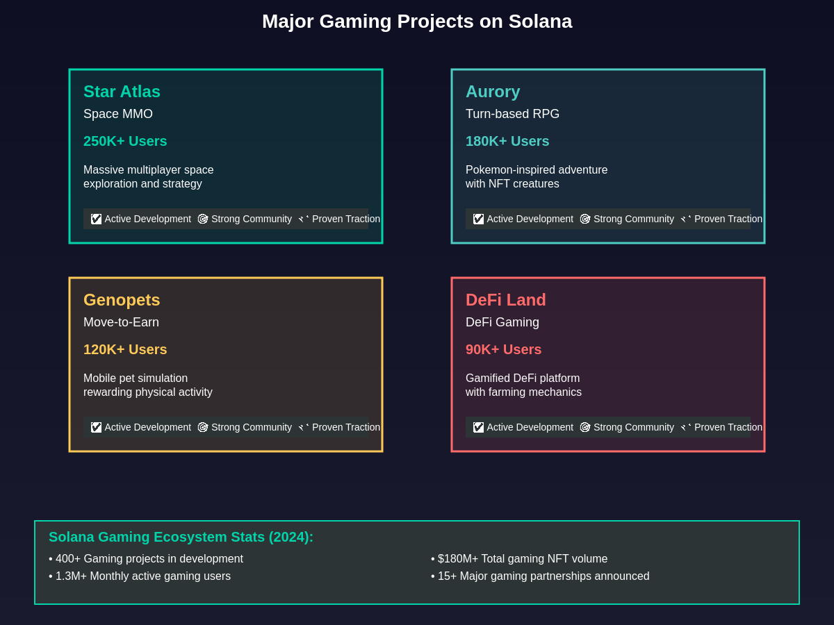Click the Proven Traction icon in Genopets card
The height and width of the screenshot is (625, 834).
[x=304, y=427]
